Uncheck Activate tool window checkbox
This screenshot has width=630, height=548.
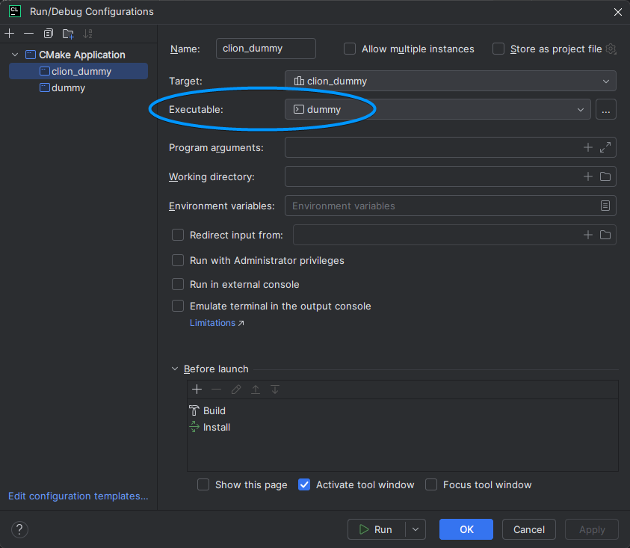(x=304, y=484)
